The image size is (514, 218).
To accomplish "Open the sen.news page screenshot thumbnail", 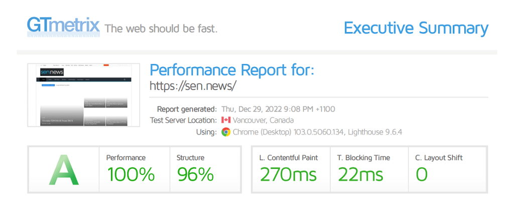I will point(84,95).
